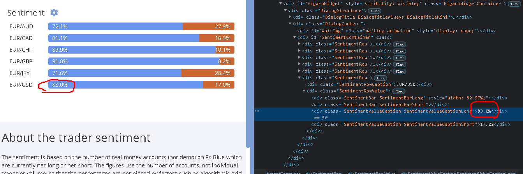Image resolution: width=523 pixels, height=174 pixels.
Task: Click the 71.6% long value
Action: click(x=60, y=73)
